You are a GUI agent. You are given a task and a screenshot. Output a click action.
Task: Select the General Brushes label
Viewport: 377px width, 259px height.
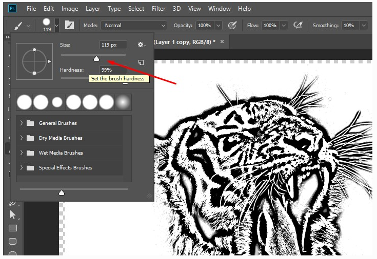(x=57, y=123)
